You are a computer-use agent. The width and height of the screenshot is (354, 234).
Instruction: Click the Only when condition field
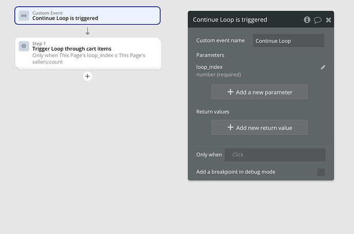coord(275,154)
